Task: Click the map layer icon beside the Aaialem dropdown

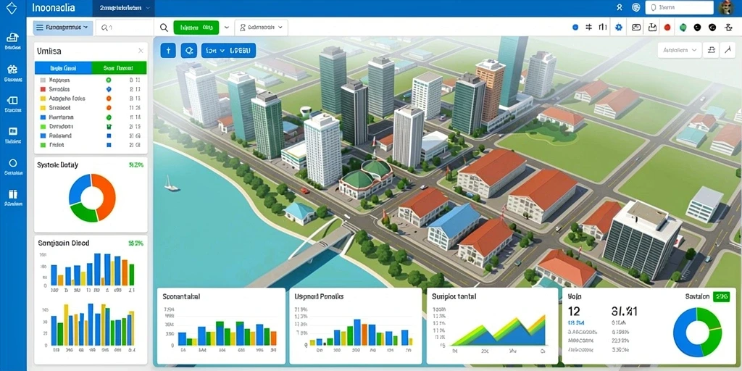Action: coord(711,50)
